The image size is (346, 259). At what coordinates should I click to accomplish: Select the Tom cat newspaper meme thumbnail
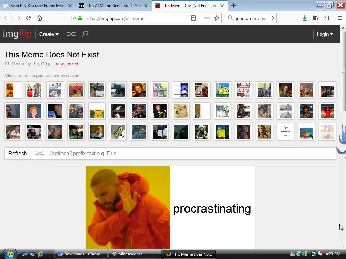click(x=118, y=132)
